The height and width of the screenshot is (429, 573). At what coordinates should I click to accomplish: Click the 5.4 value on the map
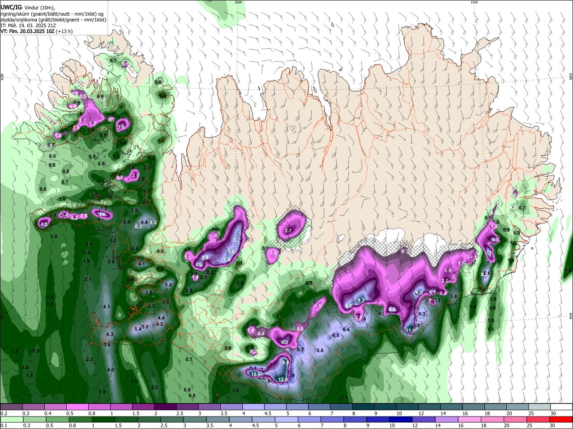point(138,329)
